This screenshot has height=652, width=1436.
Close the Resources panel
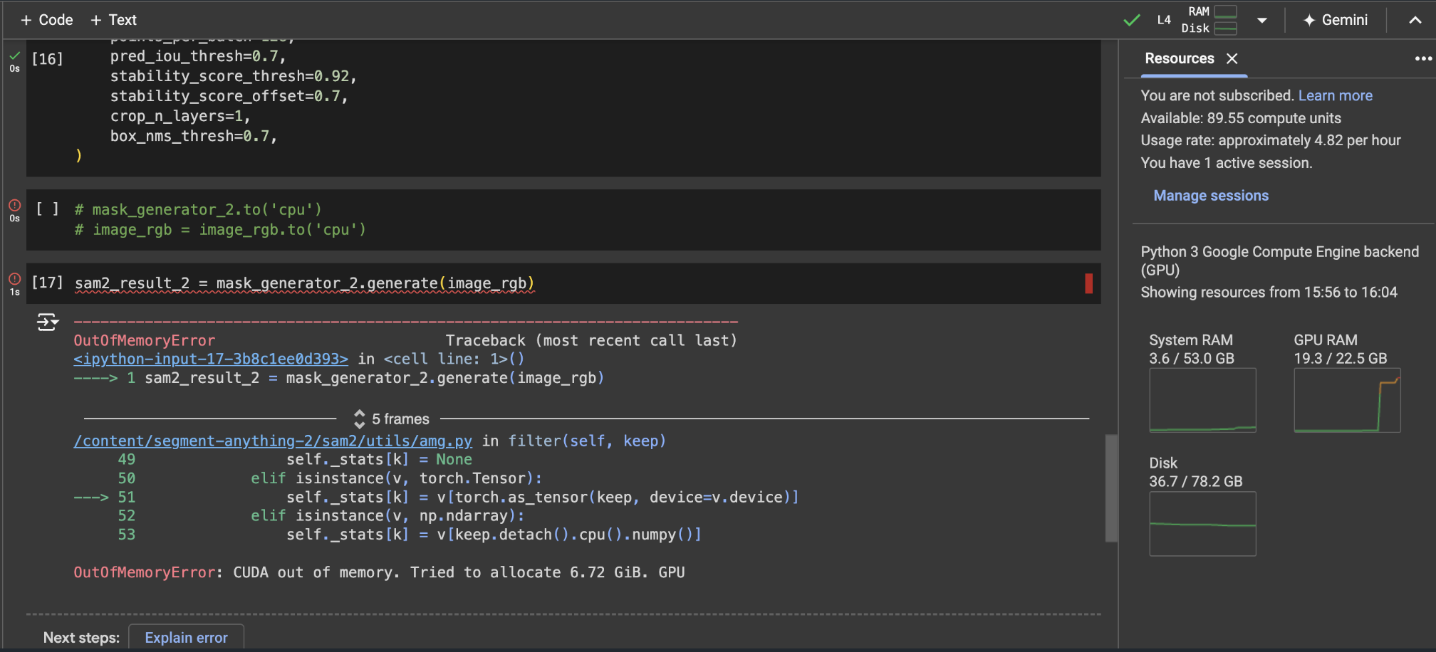click(1232, 58)
